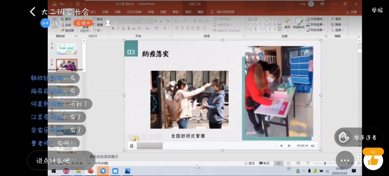Open the 形状效果 shape effects dropdown
The image size is (389, 176).
coord(315,30)
